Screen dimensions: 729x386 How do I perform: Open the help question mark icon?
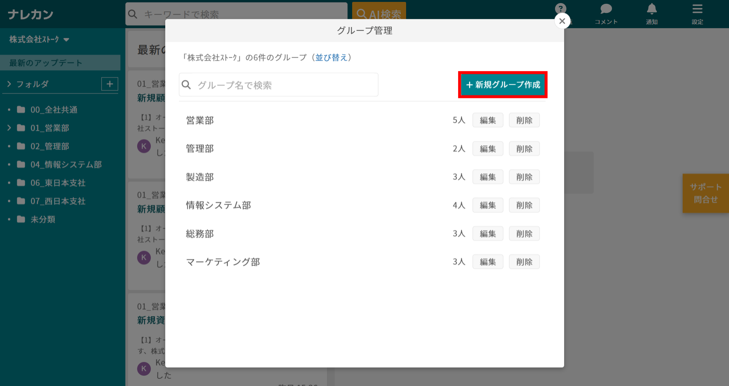(x=560, y=9)
